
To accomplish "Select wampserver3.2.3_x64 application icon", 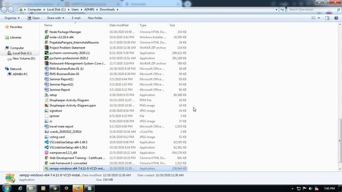I will point(46,153).
